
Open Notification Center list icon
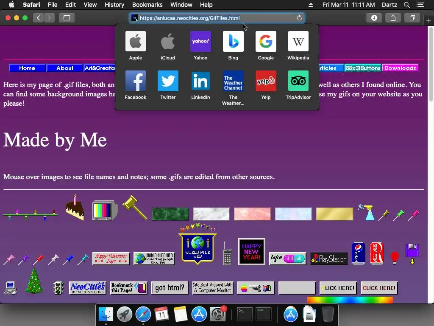point(420,5)
